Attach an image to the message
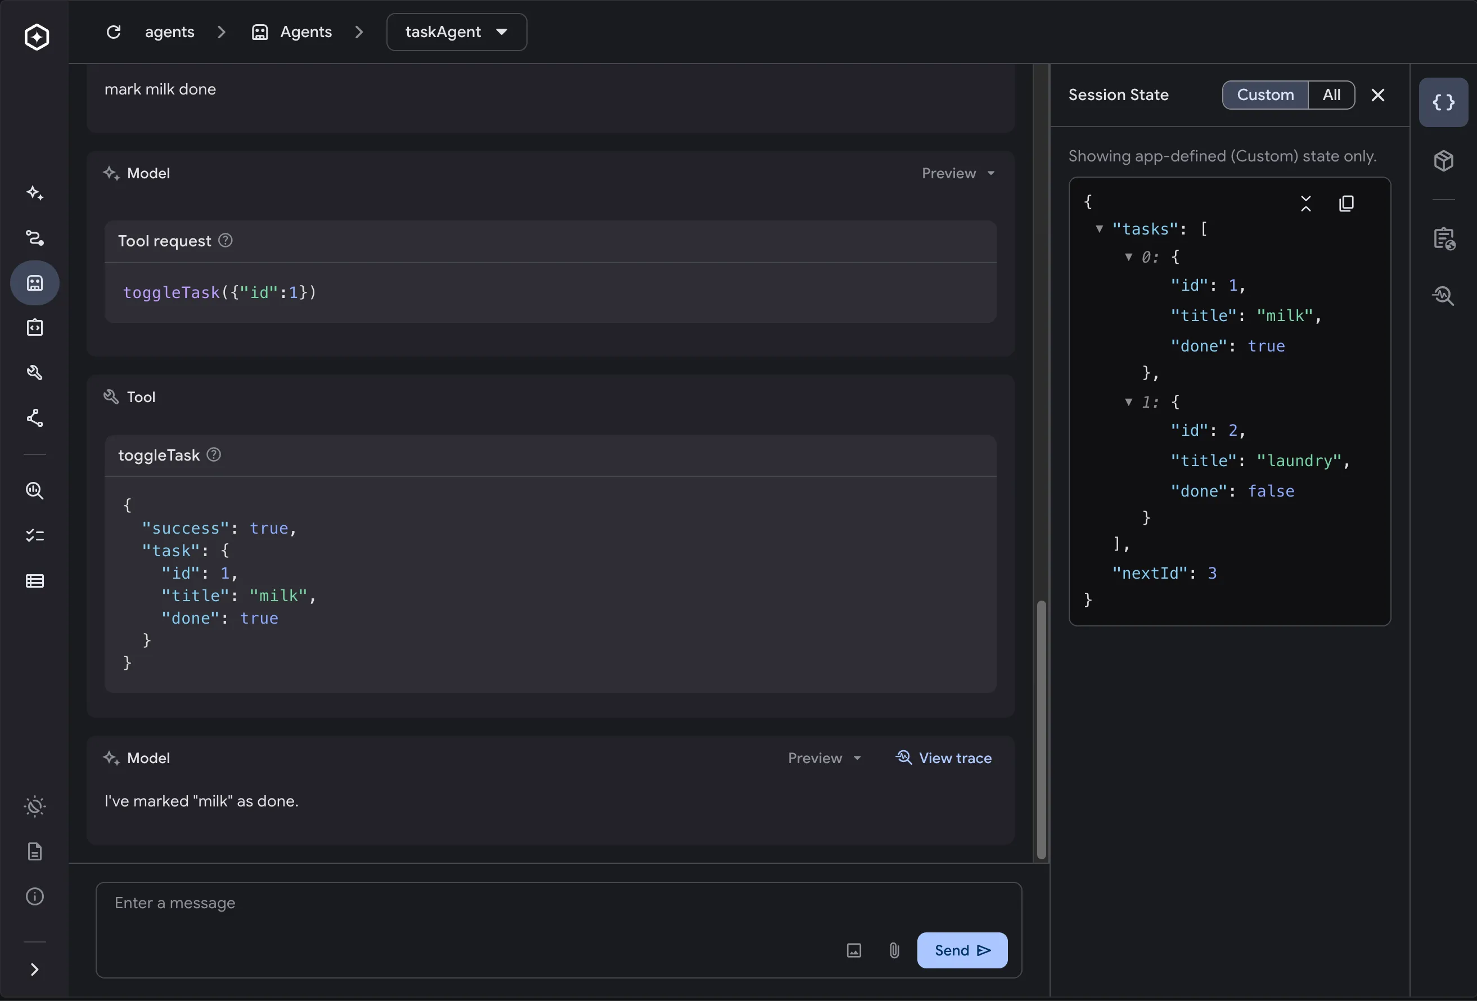This screenshot has height=1001, width=1477. point(854,950)
